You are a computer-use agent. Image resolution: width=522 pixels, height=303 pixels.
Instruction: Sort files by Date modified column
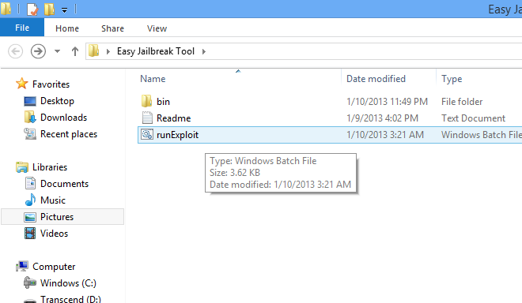point(376,79)
